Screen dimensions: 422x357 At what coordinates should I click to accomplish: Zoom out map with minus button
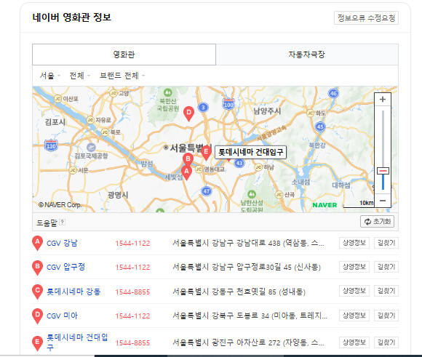[x=383, y=201]
